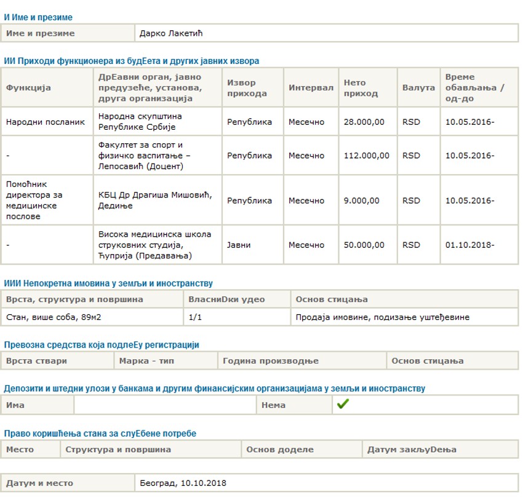
Task: Click the name value Дарко Лакетић
Action: [171, 33]
